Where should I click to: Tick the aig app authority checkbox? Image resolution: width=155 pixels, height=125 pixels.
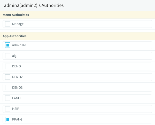coord(8,56)
